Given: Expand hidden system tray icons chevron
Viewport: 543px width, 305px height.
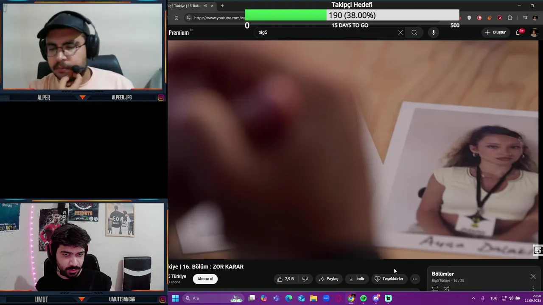Looking at the screenshot, I should point(473,298).
